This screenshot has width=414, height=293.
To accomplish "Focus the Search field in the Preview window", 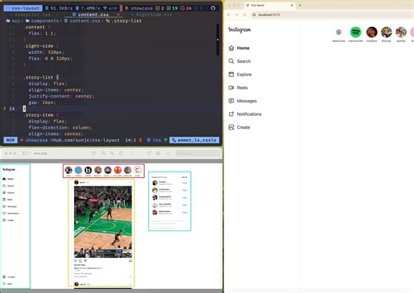I will 197,153.
